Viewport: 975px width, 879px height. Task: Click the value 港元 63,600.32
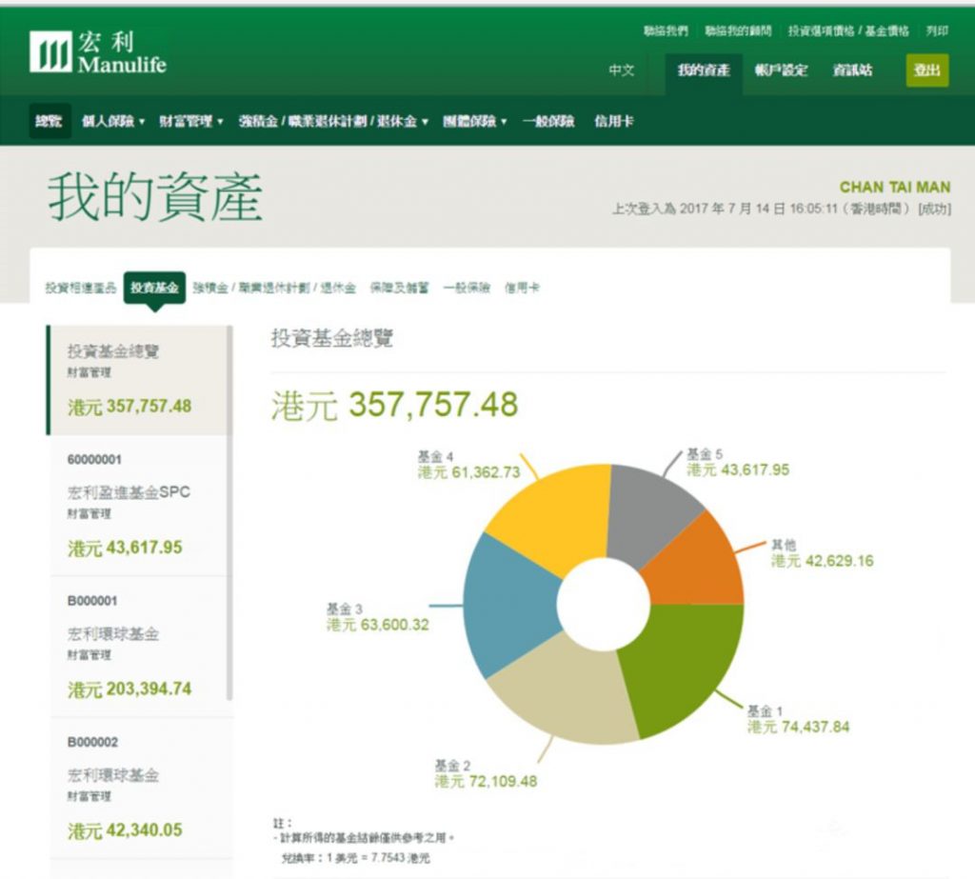click(x=378, y=625)
